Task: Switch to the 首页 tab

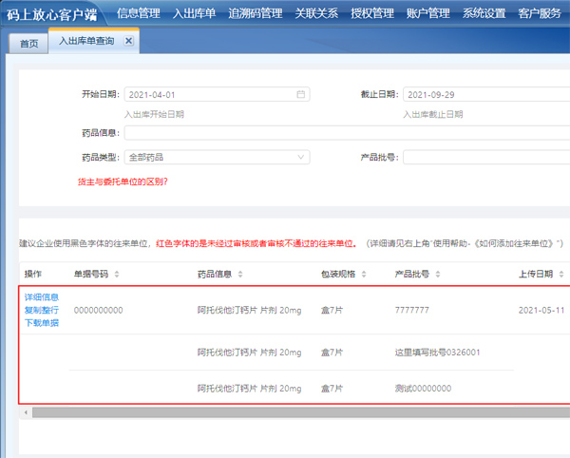Action: point(29,43)
